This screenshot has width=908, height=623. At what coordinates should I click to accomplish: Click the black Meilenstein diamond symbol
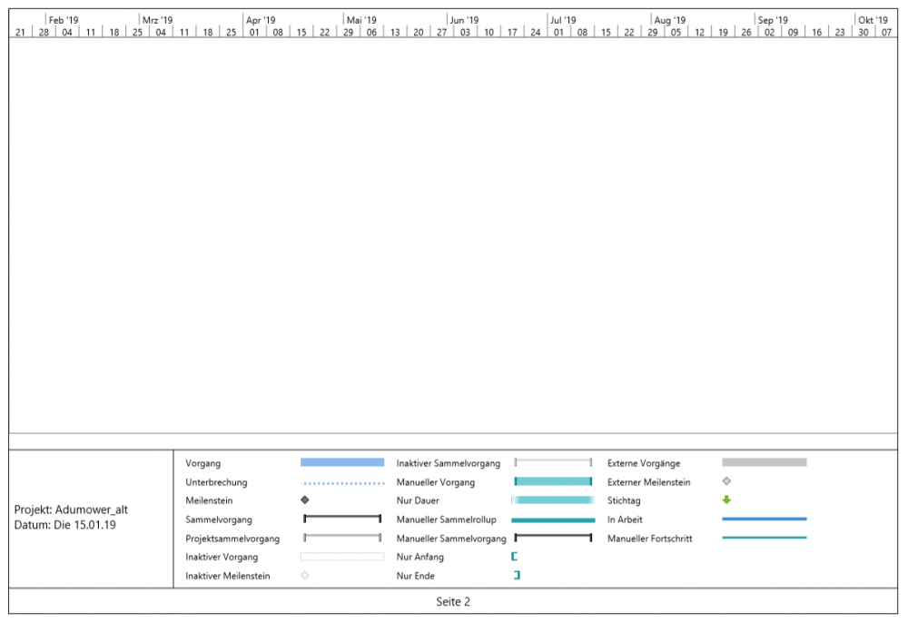(305, 500)
